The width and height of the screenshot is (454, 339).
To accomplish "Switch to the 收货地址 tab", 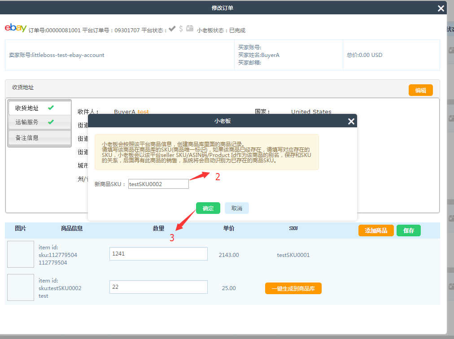I will pyautogui.click(x=27, y=108).
